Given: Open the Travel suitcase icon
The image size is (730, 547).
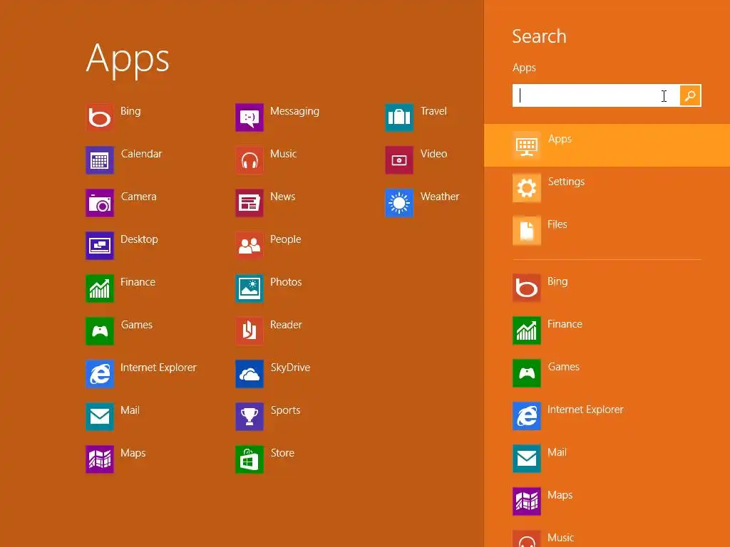Looking at the screenshot, I should tap(399, 118).
